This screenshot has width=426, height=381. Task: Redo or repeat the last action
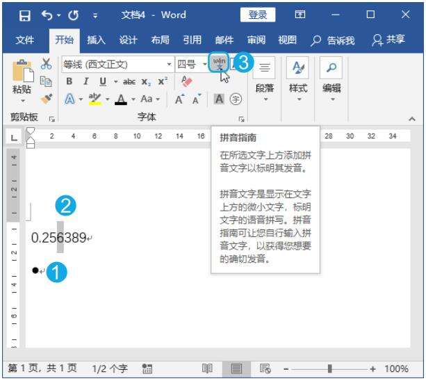[74, 15]
